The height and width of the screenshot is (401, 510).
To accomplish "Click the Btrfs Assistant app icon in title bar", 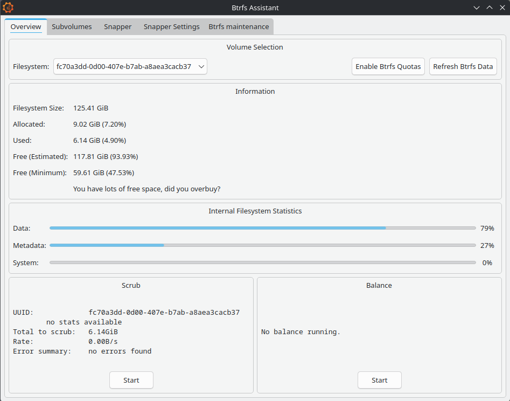I will [x=8, y=8].
